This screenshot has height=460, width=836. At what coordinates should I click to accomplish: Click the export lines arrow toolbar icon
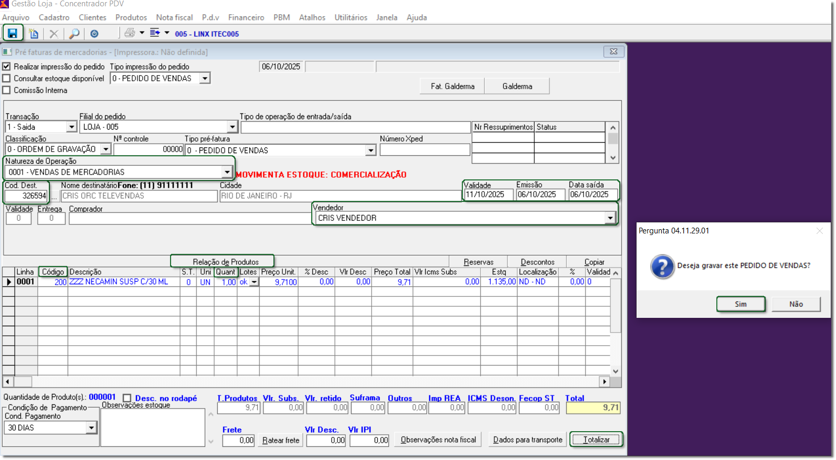tap(155, 33)
